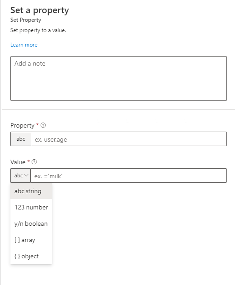Choose 123 number from the type list
Screen dimensions: 235x285
coord(31,207)
